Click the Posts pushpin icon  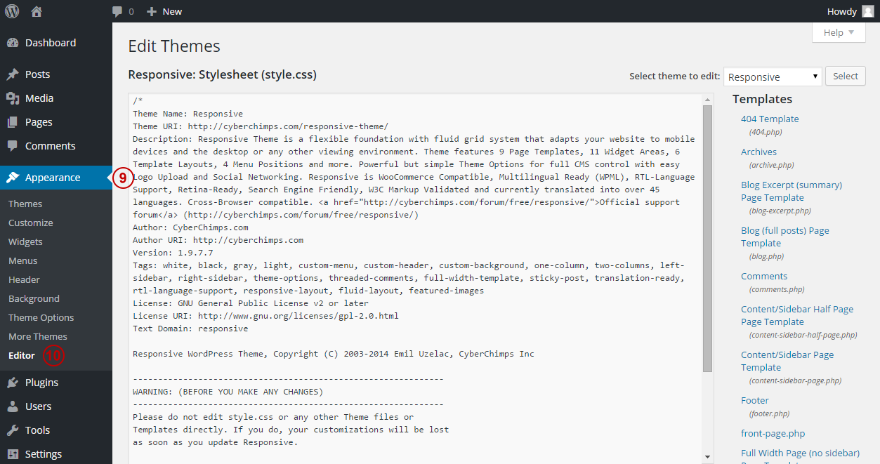pyautogui.click(x=13, y=74)
